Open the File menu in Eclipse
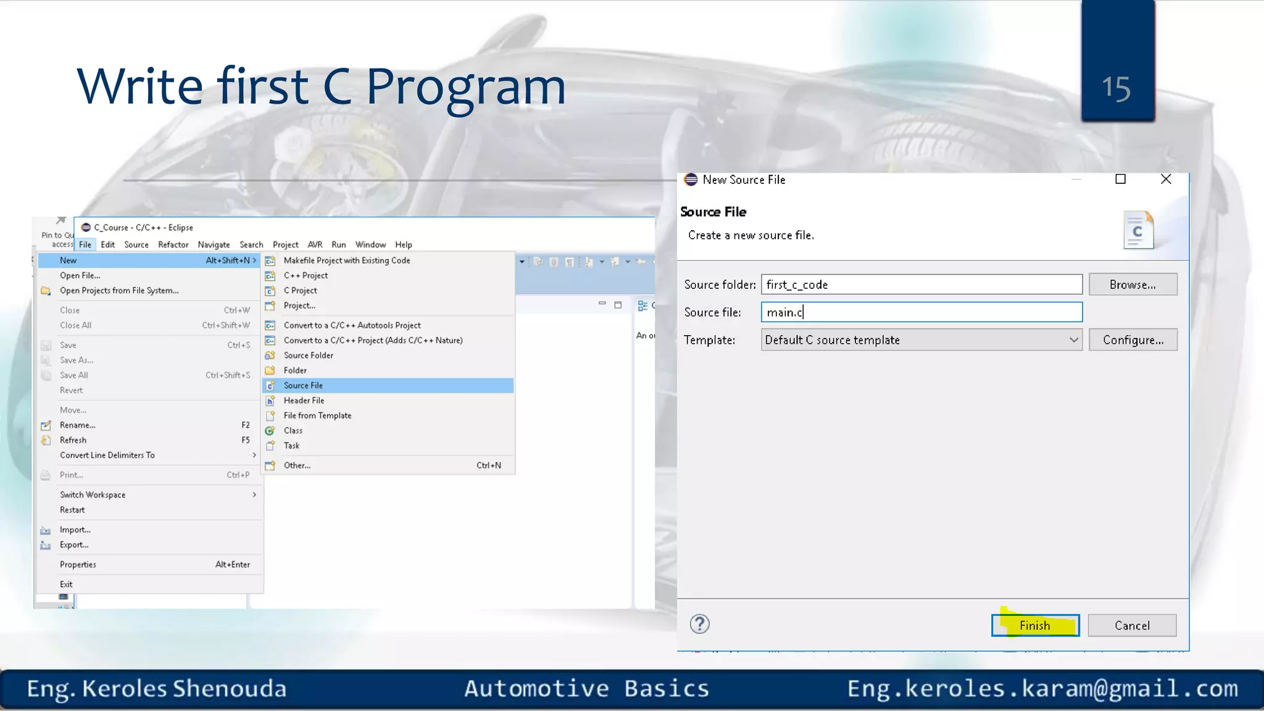 (85, 244)
